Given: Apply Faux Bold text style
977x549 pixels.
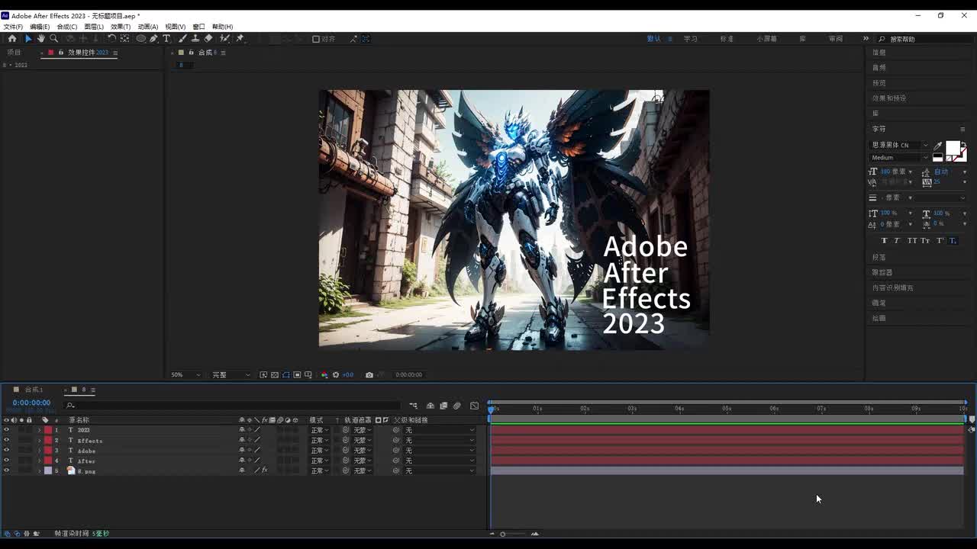Looking at the screenshot, I should point(885,241).
